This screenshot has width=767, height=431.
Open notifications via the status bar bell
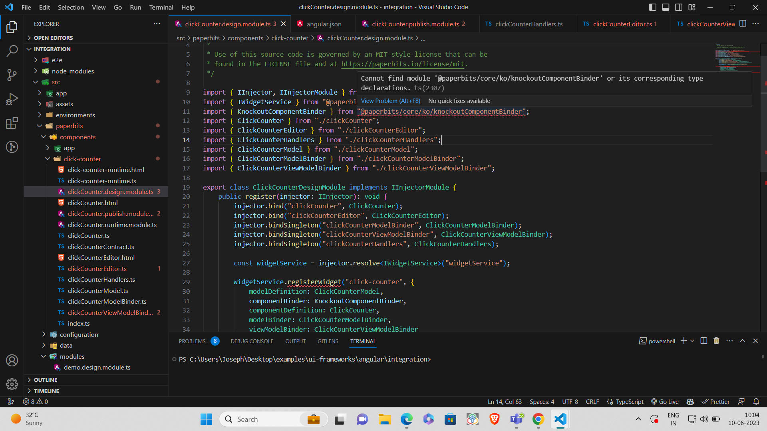coord(757,401)
